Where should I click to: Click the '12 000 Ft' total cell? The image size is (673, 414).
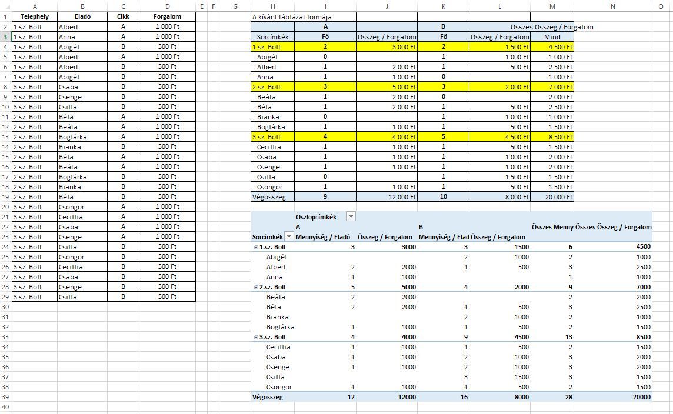387,197
